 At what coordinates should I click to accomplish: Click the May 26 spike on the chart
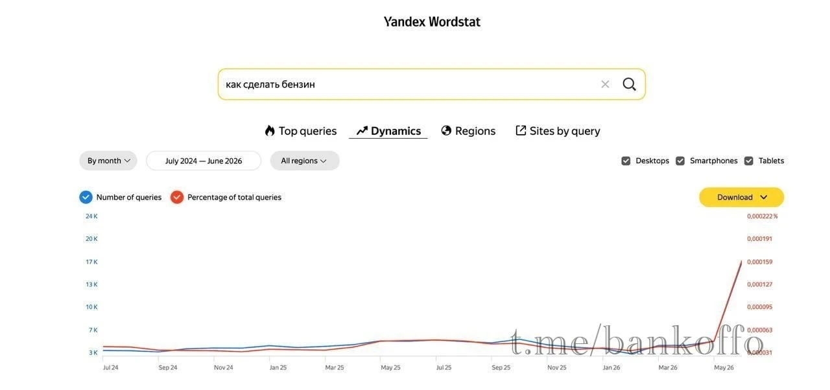click(741, 262)
